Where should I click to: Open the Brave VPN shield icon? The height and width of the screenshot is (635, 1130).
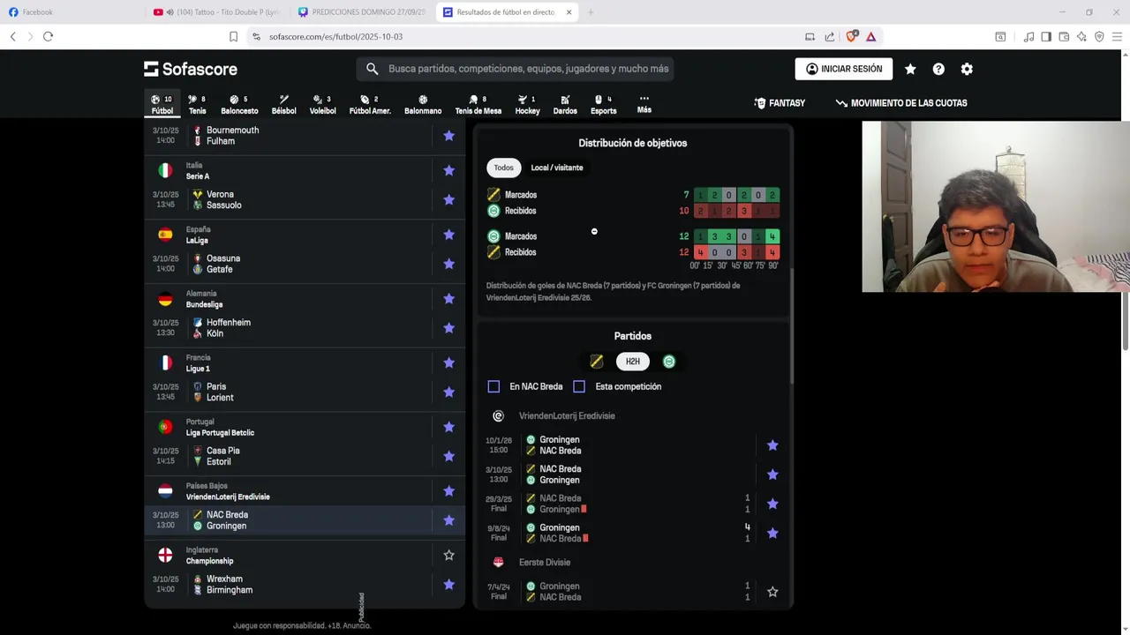pos(1099,36)
